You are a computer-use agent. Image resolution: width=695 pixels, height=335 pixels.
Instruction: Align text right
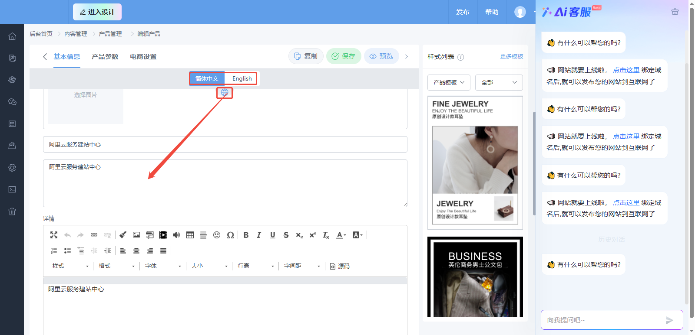150,250
